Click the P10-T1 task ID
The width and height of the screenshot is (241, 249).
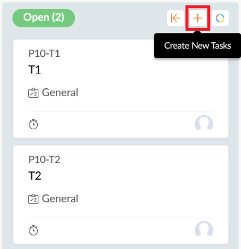tap(44, 54)
